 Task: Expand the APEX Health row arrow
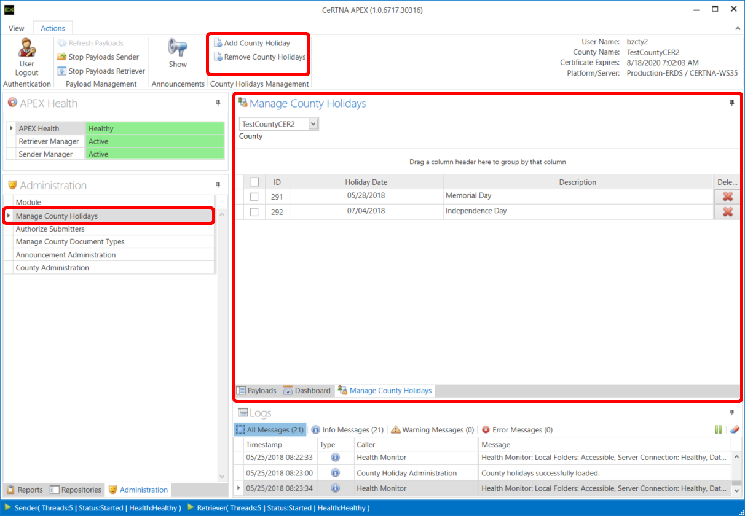click(12, 128)
